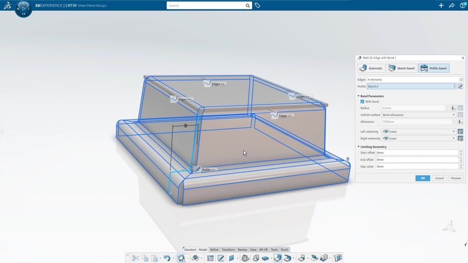Click the bend tool icon in toolbar
The width and height of the screenshot is (468, 263).
click(302, 258)
